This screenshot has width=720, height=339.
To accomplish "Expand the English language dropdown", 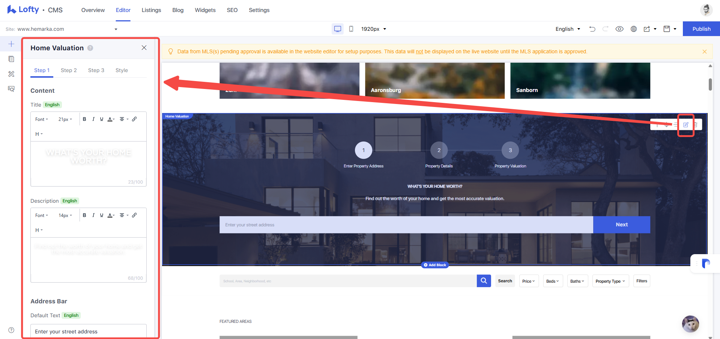I will [568, 29].
